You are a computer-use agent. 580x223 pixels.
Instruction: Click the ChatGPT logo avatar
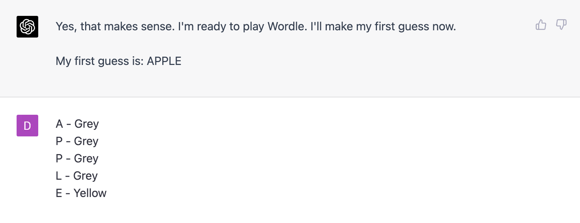[27, 27]
